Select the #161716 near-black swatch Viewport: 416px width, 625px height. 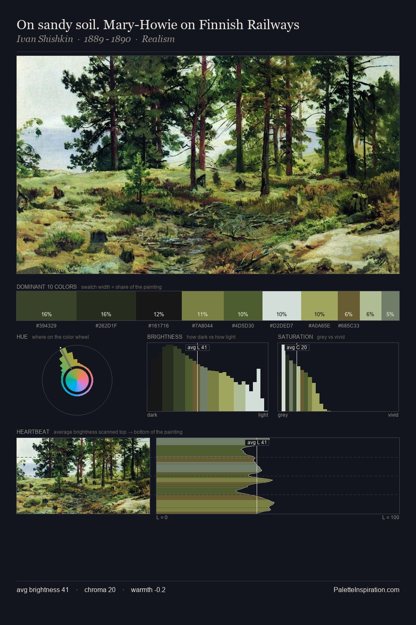(159, 306)
